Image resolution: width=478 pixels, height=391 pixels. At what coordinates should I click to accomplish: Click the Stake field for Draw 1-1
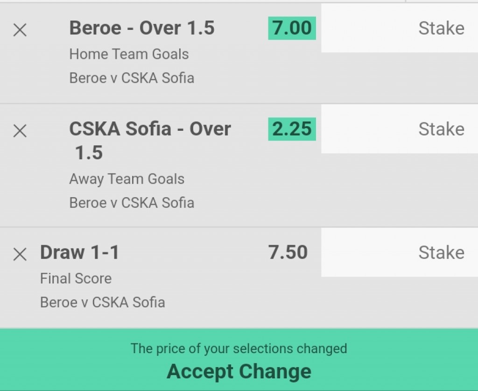(x=400, y=252)
